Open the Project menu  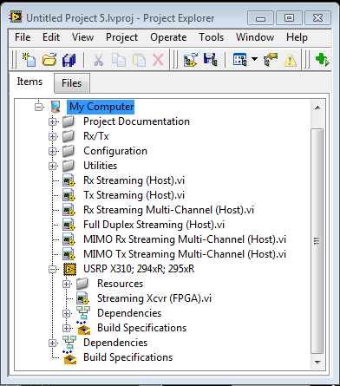click(121, 37)
